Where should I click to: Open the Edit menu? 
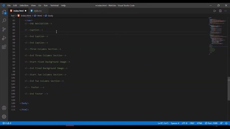[x=15, y=5]
